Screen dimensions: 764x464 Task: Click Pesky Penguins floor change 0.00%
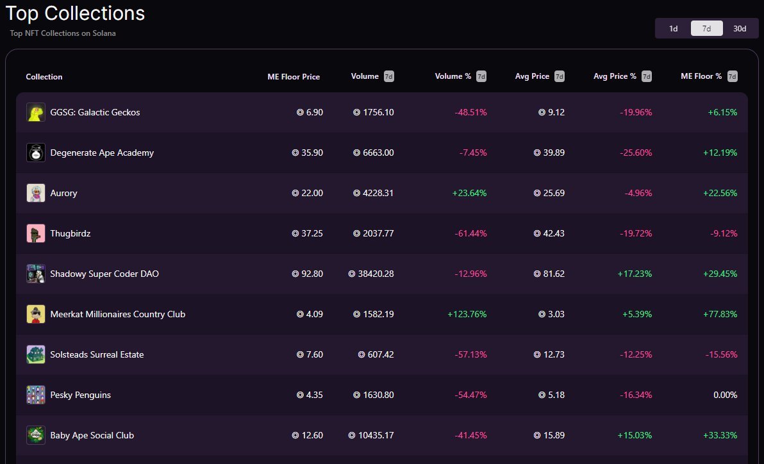tap(726, 395)
